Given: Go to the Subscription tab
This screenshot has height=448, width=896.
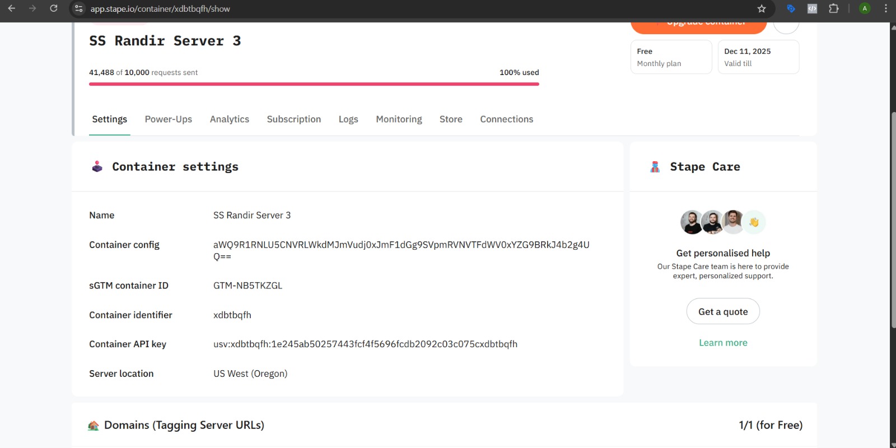Looking at the screenshot, I should [293, 119].
